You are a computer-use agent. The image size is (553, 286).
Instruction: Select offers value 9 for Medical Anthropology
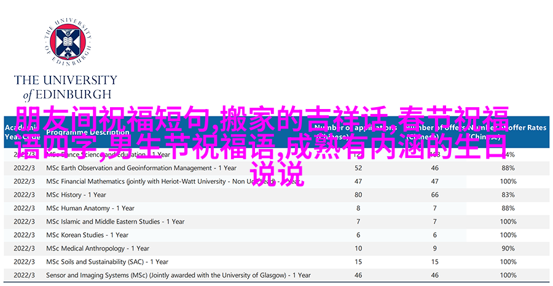[x=435, y=249]
